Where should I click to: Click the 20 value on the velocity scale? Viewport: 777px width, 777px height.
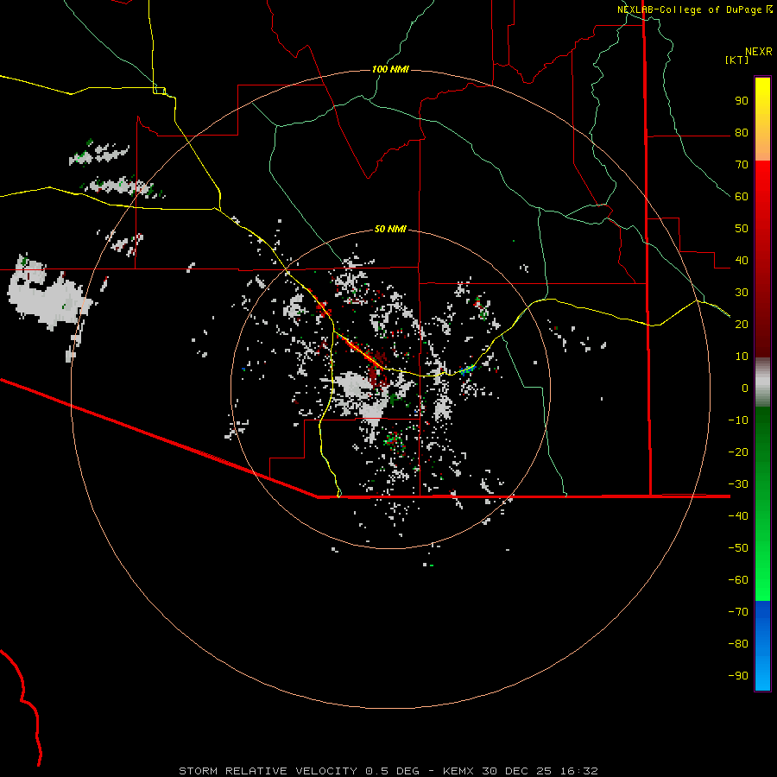[742, 324]
